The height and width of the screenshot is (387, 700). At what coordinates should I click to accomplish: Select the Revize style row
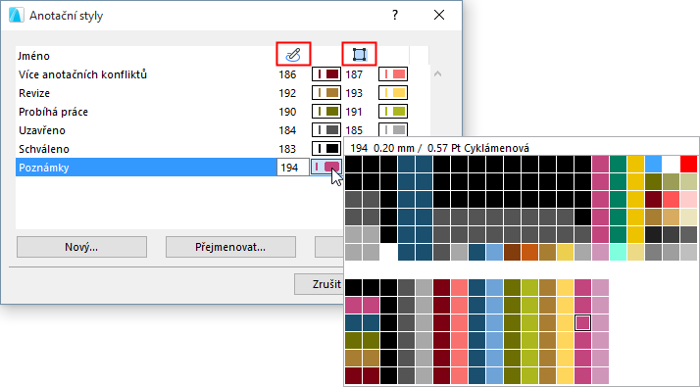tap(146, 93)
